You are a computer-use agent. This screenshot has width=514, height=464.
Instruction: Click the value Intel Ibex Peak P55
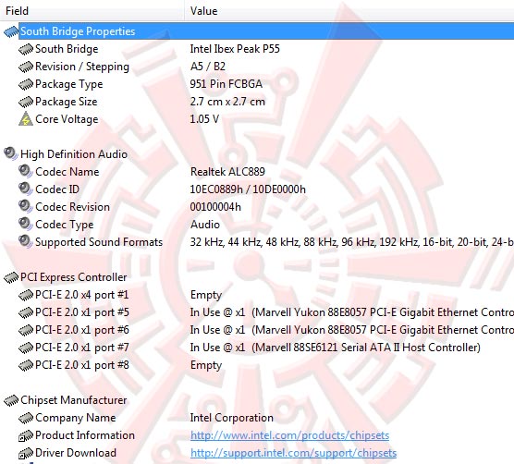tap(235, 49)
